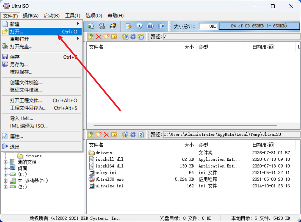Click the exit door toolbar icon
The image size is (301, 222).
pos(162,26)
